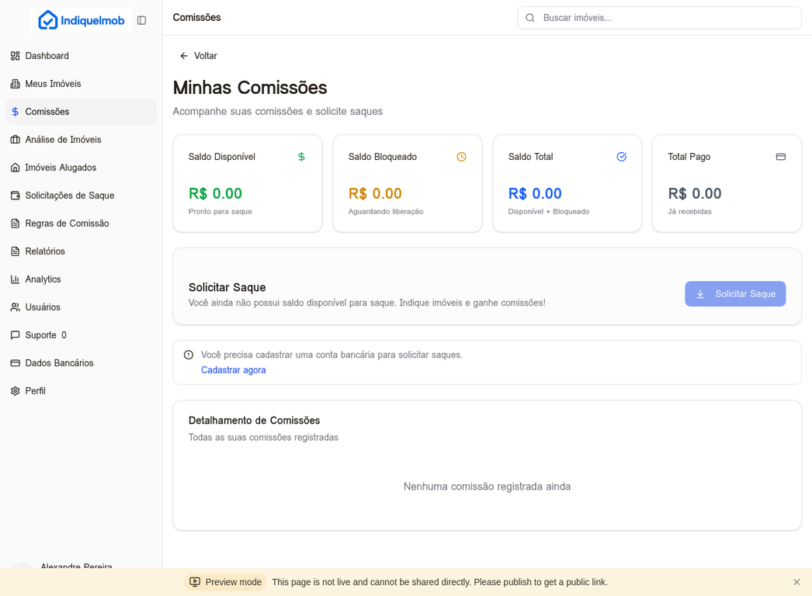Focus the Buscar imóveis search field
This screenshot has width=812, height=596.
pyautogui.click(x=668, y=18)
